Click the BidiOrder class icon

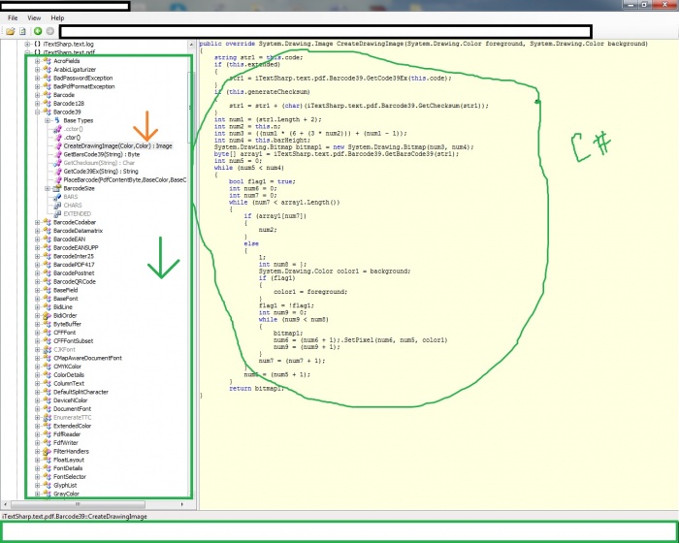click(48, 315)
